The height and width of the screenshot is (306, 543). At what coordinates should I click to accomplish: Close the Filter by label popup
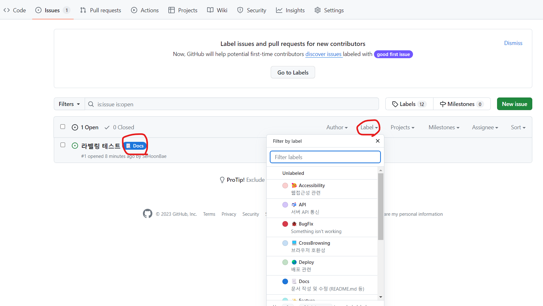pyautogui.click(x=378, y=141)
